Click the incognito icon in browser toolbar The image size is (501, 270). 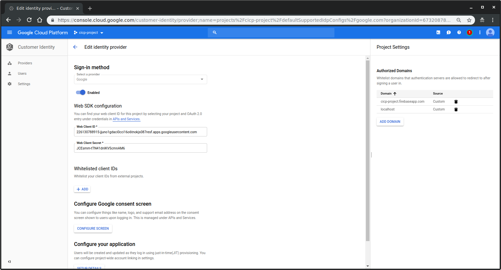(x=482, y=20)
